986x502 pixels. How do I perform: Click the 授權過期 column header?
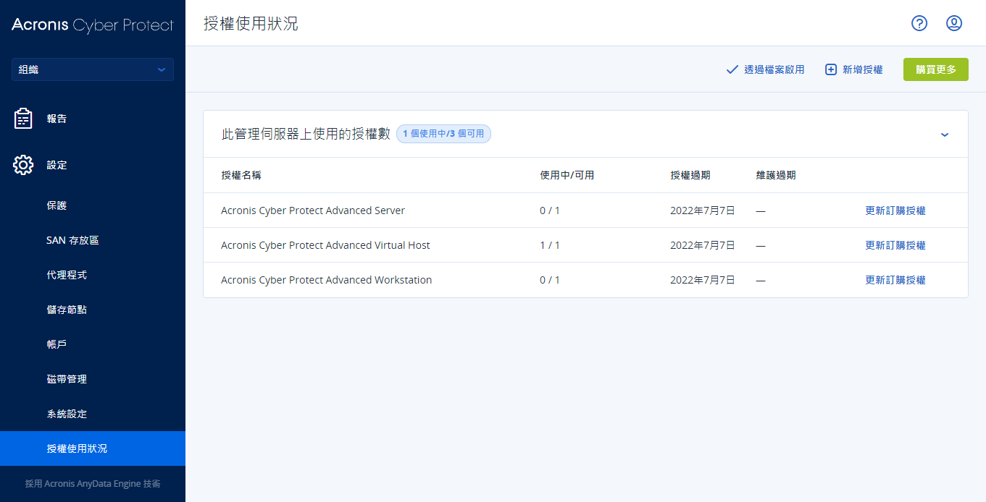pos(690,176)
